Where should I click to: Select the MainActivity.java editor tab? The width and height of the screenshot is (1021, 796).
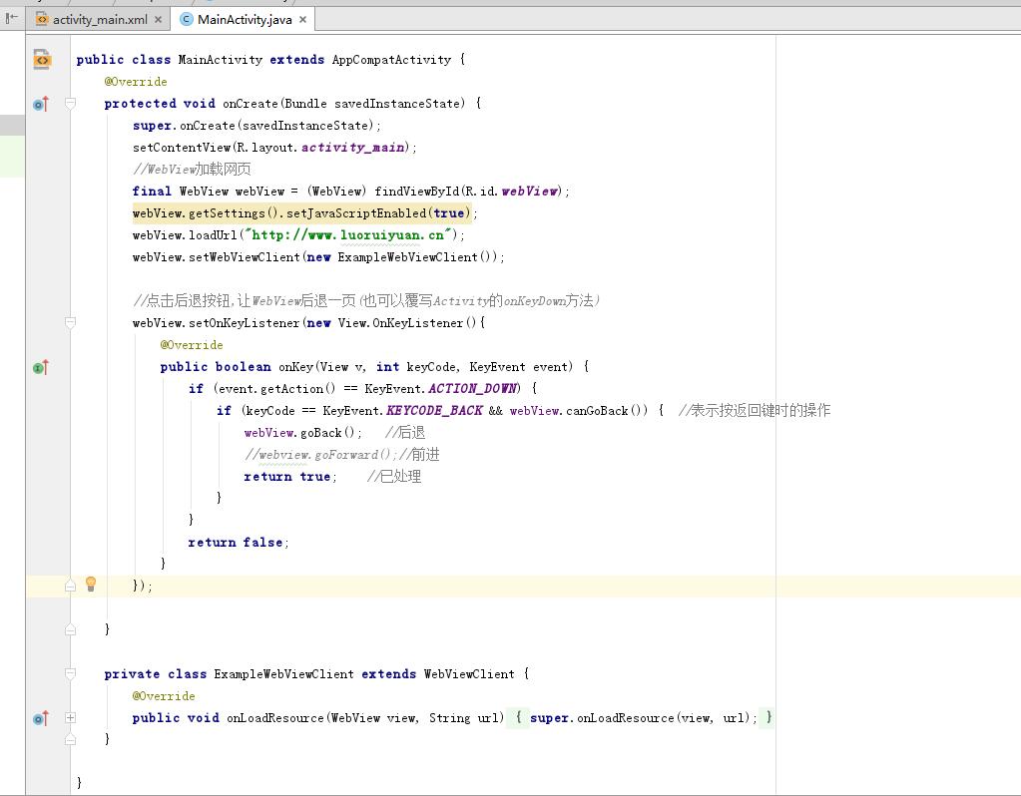pyautogui.click(x=245, y=20)
